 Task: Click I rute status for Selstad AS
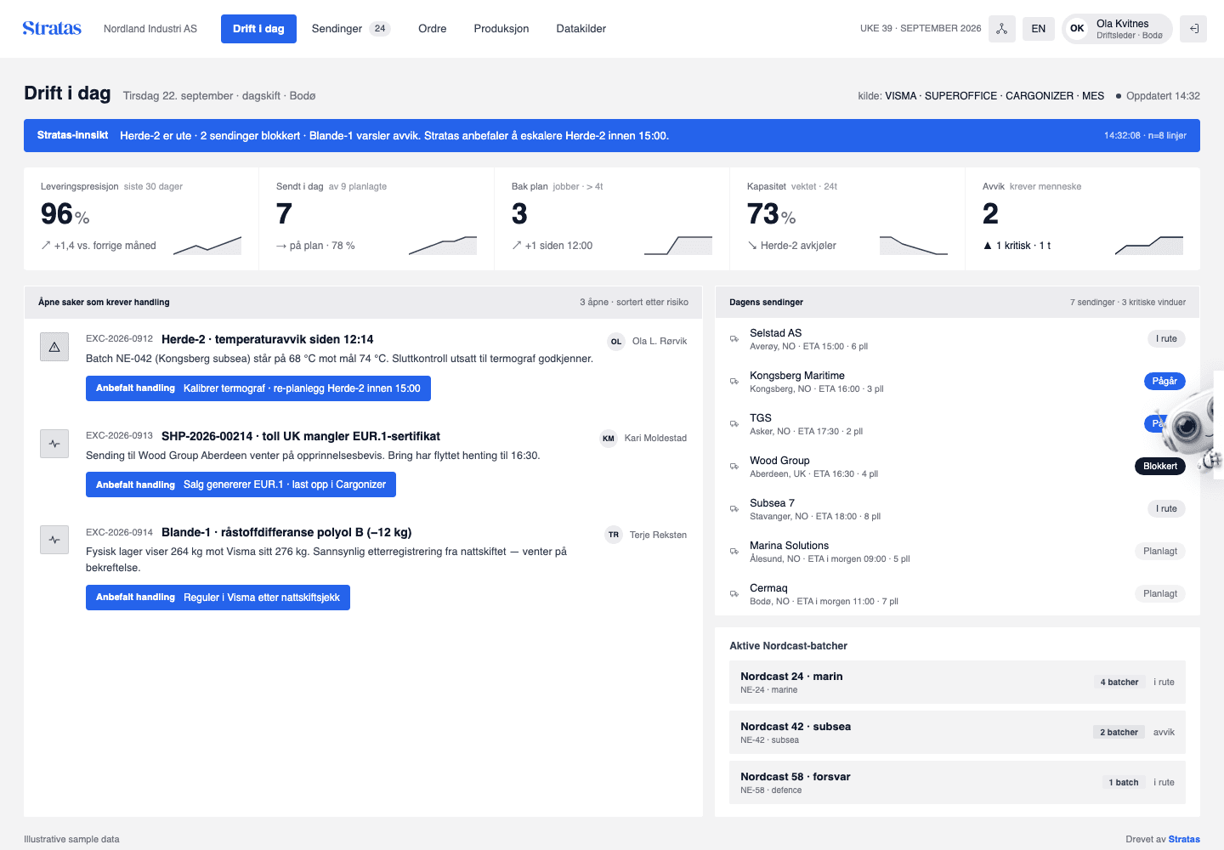pyautogui.click(x=1166, y=338)
